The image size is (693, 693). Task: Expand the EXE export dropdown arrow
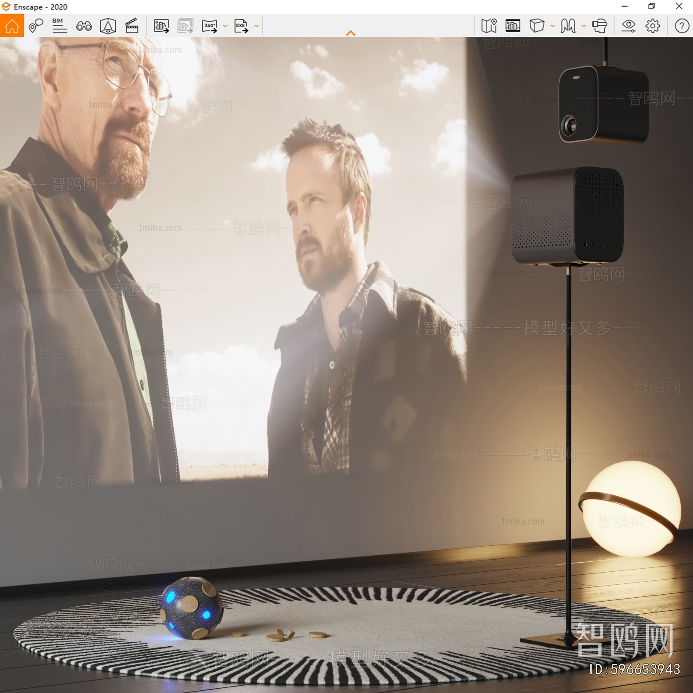click(x=256, y=26)
